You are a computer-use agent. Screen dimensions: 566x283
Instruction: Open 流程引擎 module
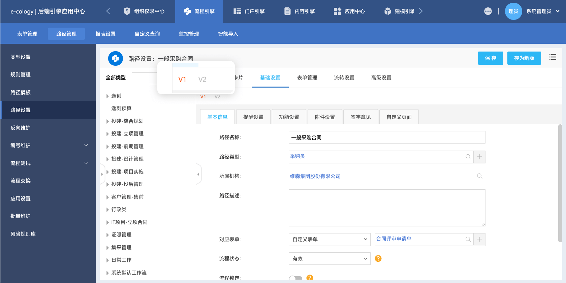point(199,11)
